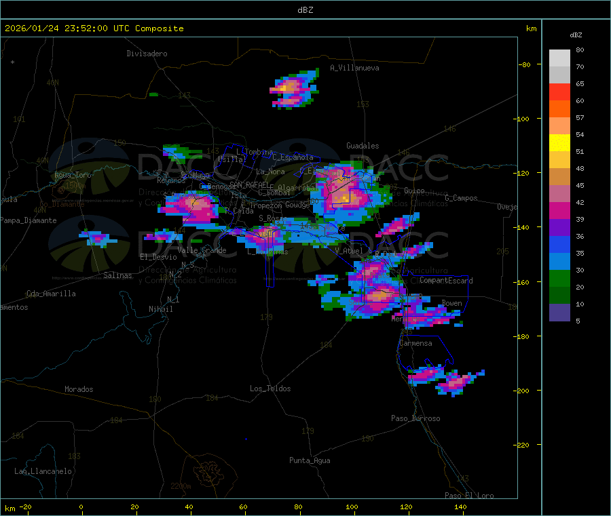Click the V_Atuel map label
The image size is (611, 516).
[349, 251]
